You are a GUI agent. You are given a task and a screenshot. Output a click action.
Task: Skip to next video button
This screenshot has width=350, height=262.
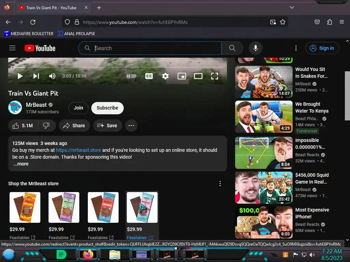pos(36,76)
